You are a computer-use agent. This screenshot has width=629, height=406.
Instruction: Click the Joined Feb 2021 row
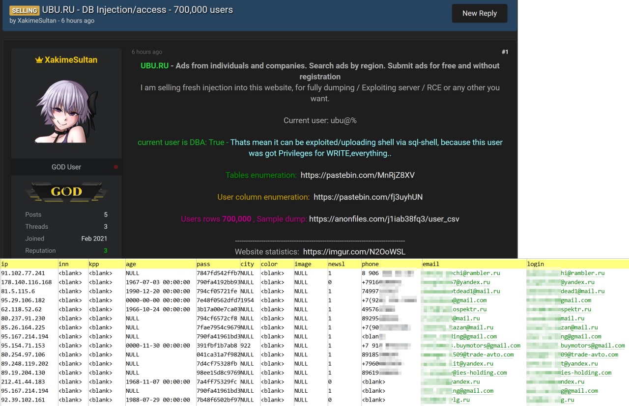click(66, 239)
